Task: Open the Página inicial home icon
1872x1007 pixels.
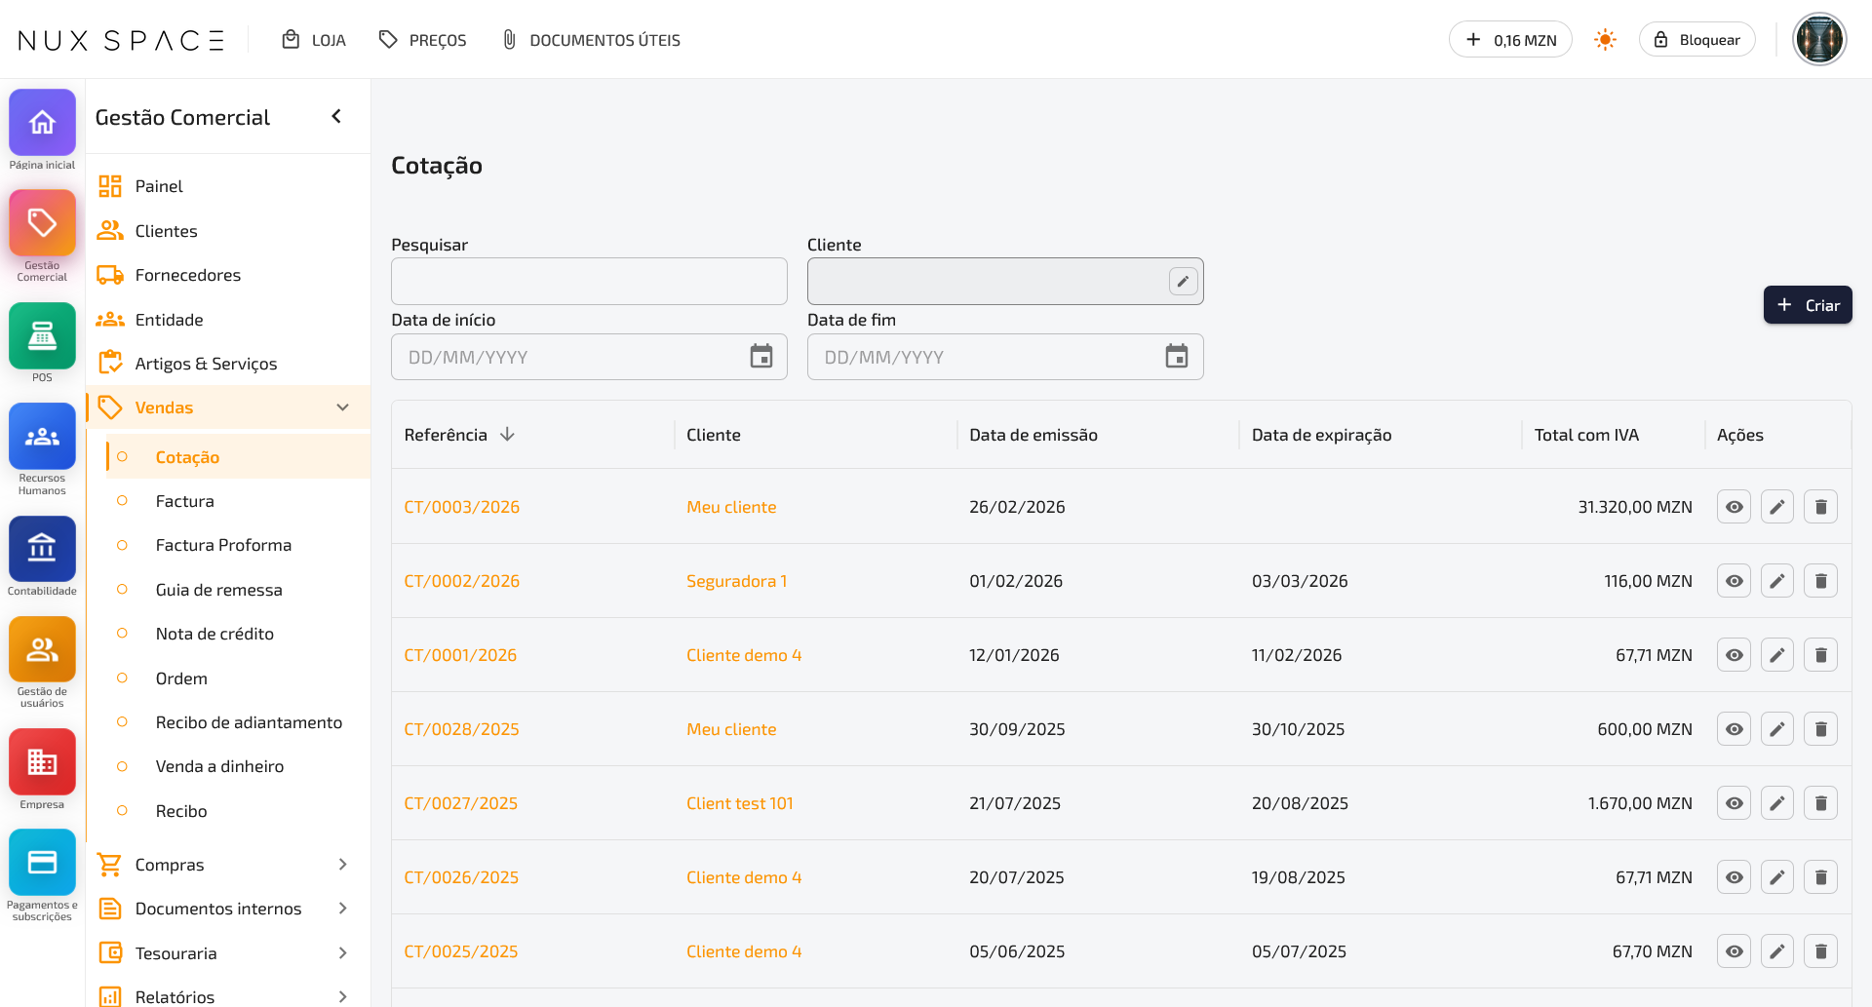Action: pyautogui.click(x=42, y=123)
